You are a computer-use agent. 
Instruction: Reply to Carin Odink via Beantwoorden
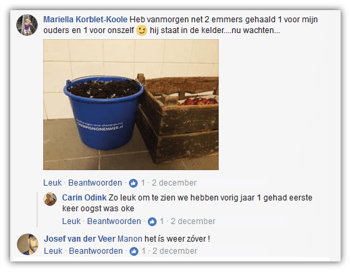pos(114,221)
